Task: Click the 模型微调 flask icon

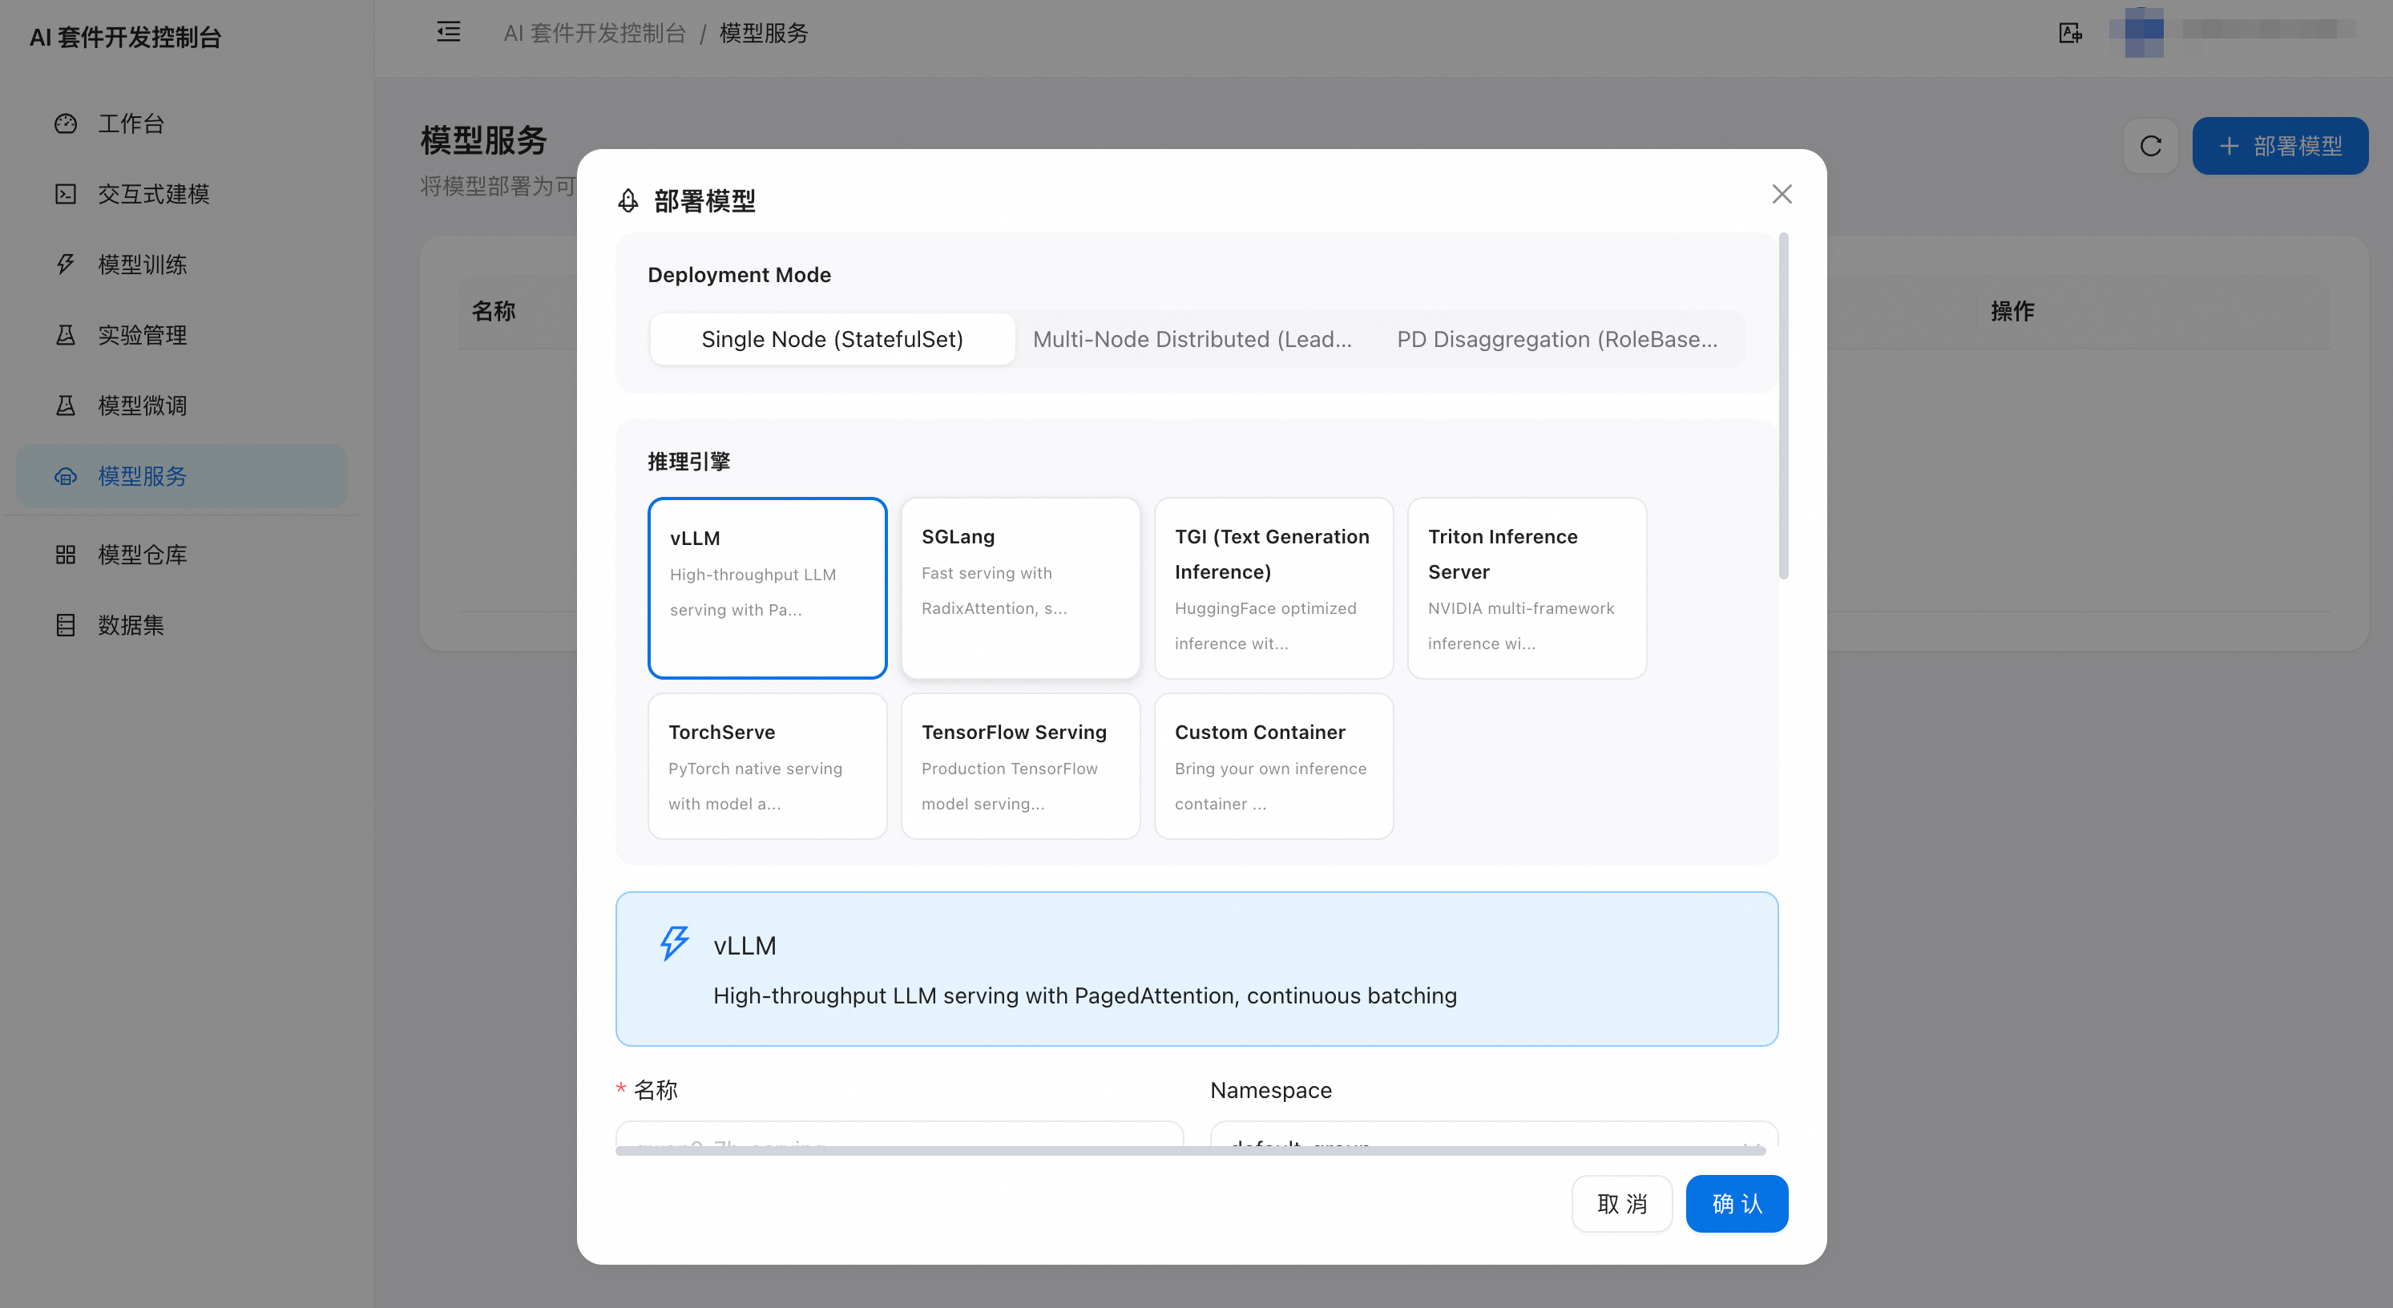Action: tap(65, 406)
